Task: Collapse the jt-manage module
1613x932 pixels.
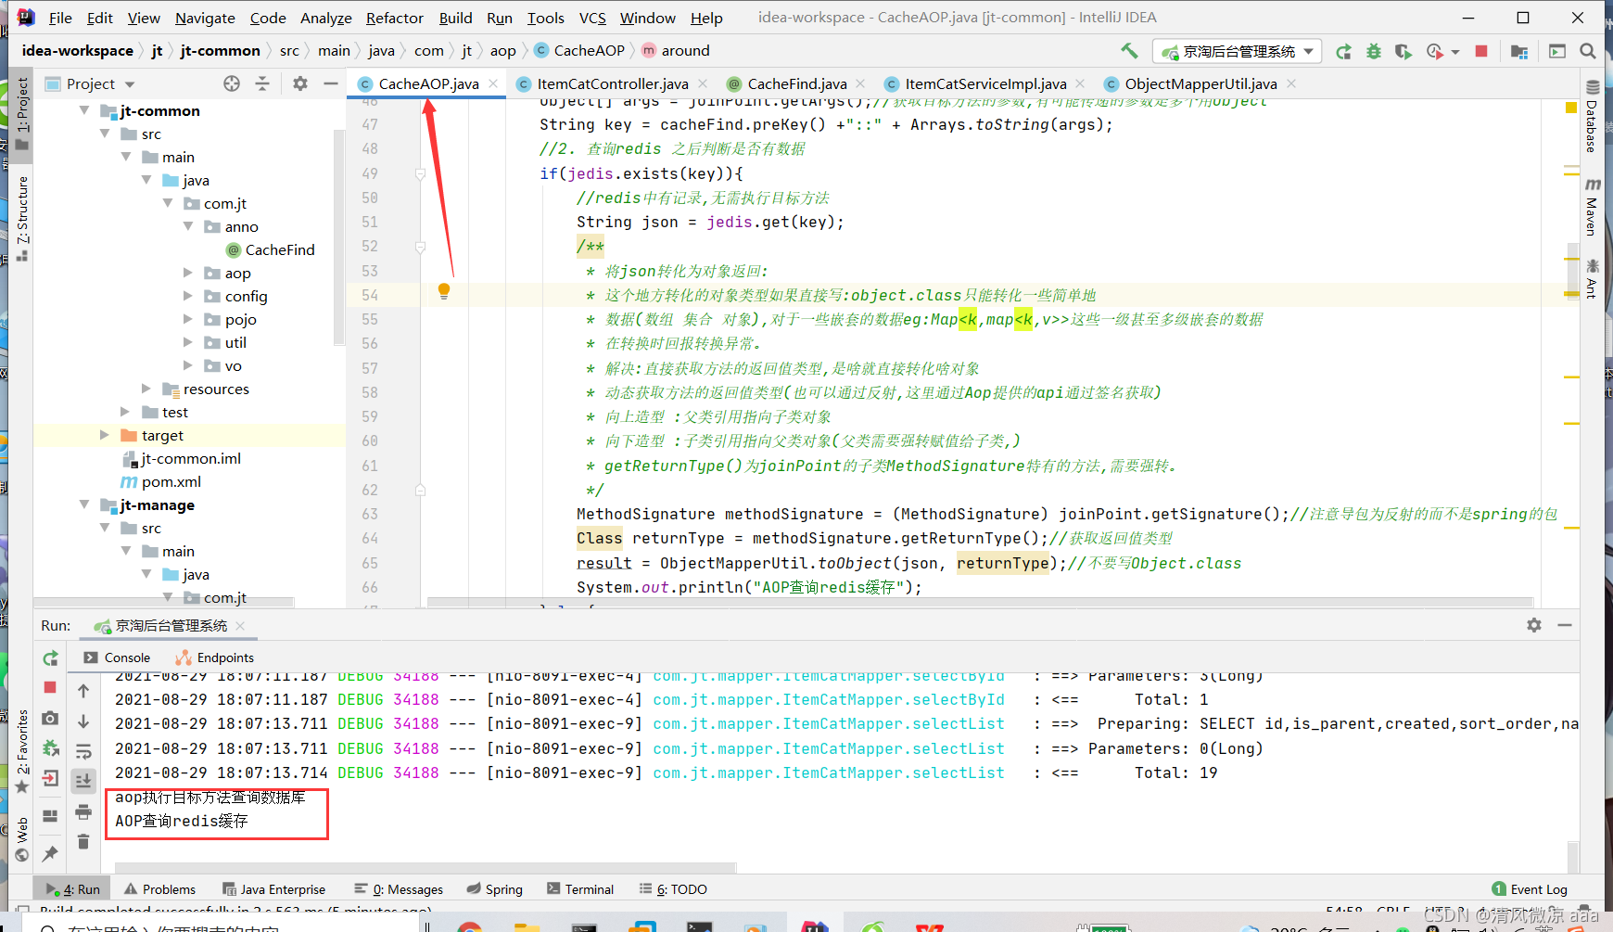Action: 84,504
